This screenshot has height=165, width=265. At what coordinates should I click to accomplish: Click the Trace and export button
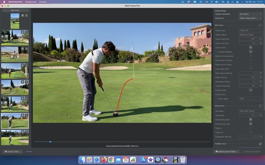251,151
